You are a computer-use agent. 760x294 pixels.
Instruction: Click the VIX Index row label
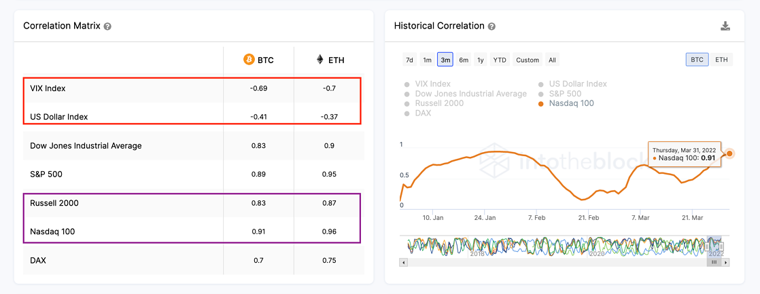point(48,89)
